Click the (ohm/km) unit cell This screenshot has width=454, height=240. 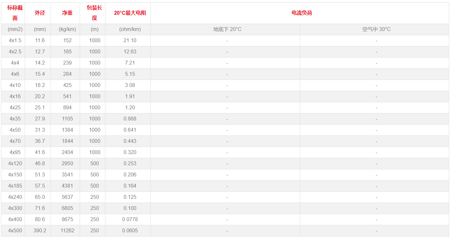coord(130,29)
